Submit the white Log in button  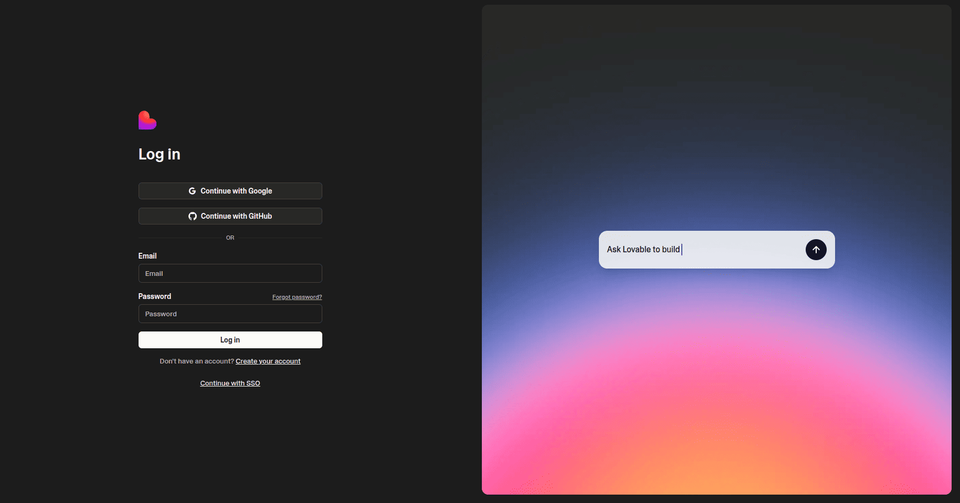pyautogui.click(x=230, y=340)
